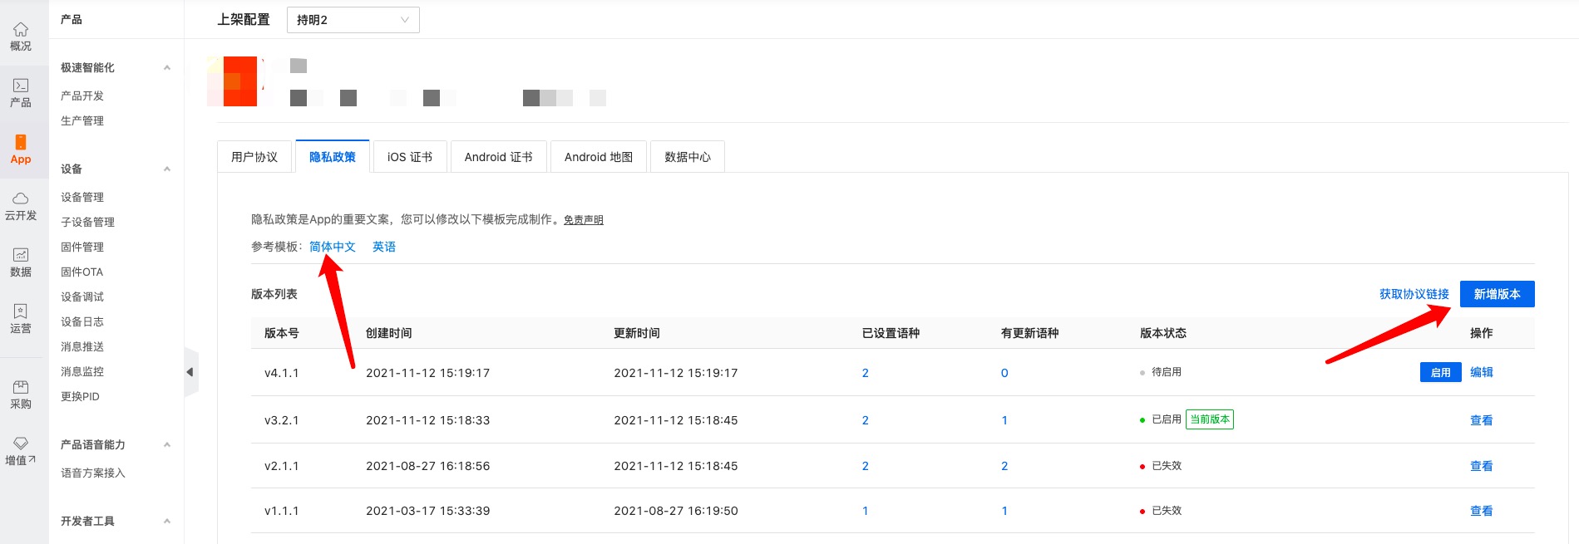Enable version v4.1.1 with 启用 button
The image size is (1579, 544).
coord(1440,373)
